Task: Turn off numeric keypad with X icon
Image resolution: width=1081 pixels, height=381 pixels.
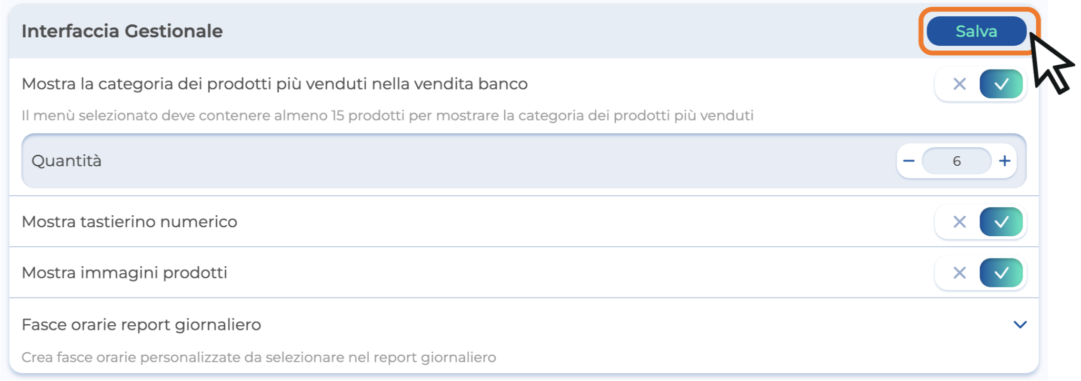Action: (959, 222)
